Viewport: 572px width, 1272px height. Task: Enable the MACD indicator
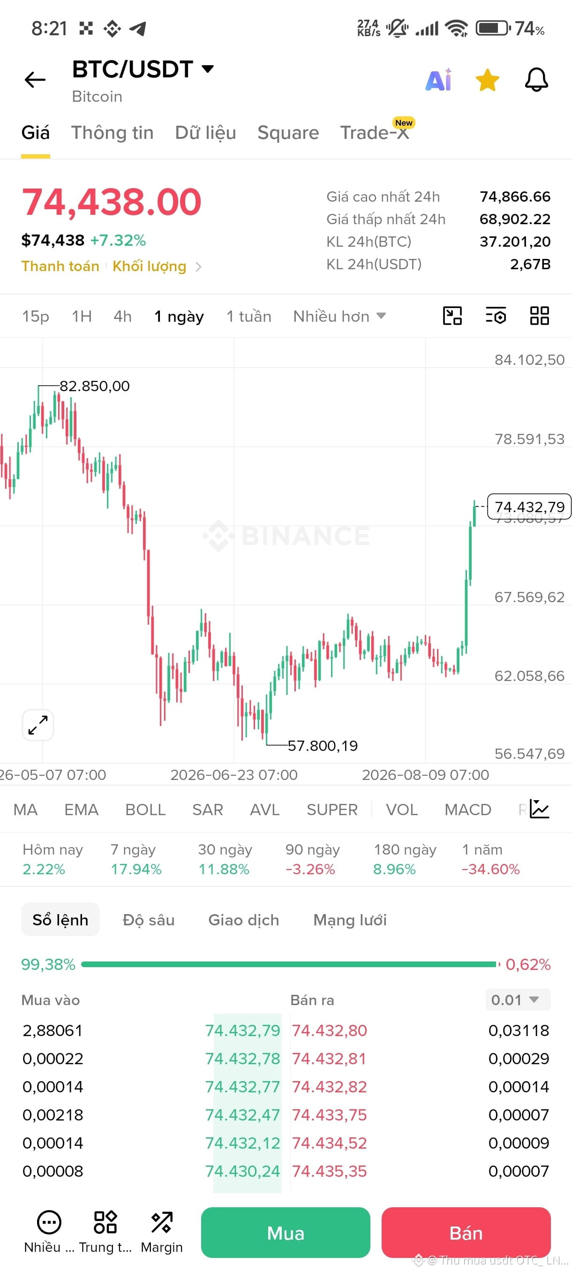pyautogui.click(x=468, y=810)
